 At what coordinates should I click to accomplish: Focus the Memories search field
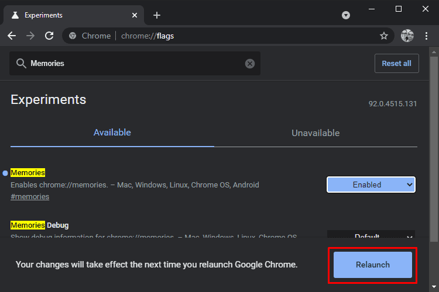pyautogui.click(x=135, y=64)
